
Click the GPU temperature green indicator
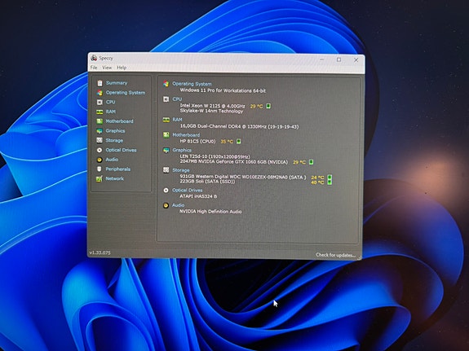(x=311, y=162)
